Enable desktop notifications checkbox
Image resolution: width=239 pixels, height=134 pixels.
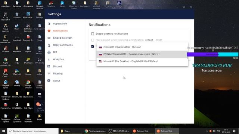[x=93, y=34]
